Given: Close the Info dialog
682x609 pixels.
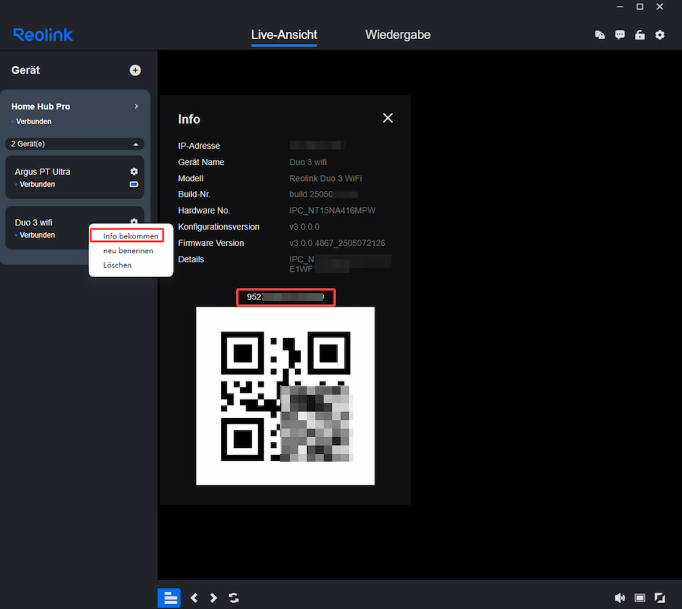Looking at the screenshot, I should pos(387,118).
